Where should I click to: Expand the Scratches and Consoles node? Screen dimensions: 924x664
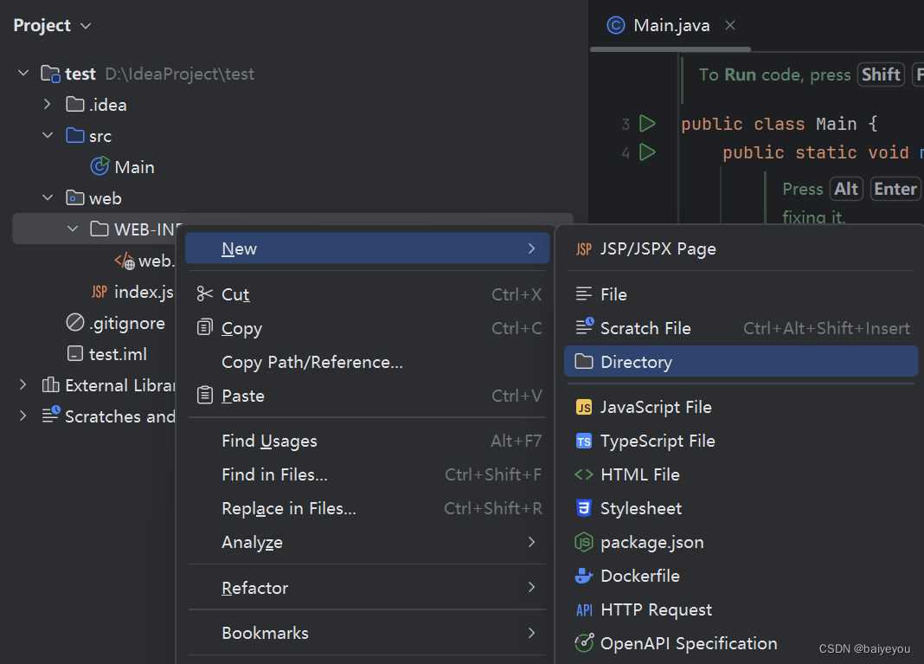(23, 416)
